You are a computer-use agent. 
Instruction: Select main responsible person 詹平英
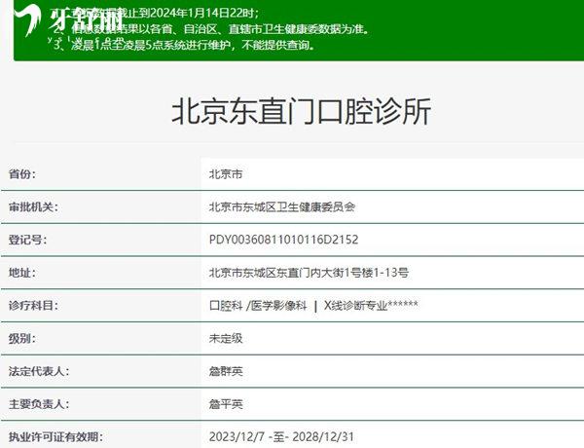pos(226,404)
